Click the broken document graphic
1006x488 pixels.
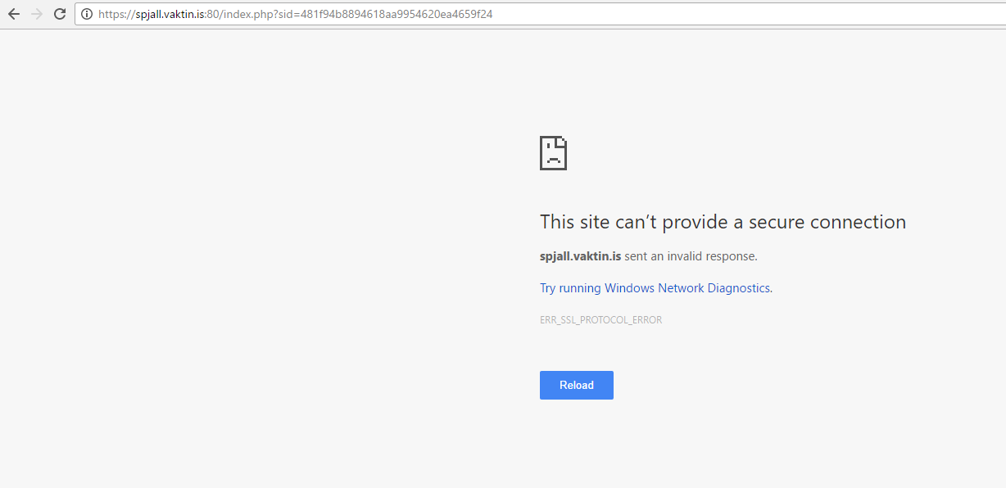coord(553,153)
